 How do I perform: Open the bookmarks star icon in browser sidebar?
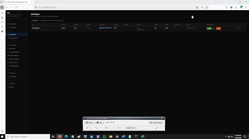pos(2,27)
